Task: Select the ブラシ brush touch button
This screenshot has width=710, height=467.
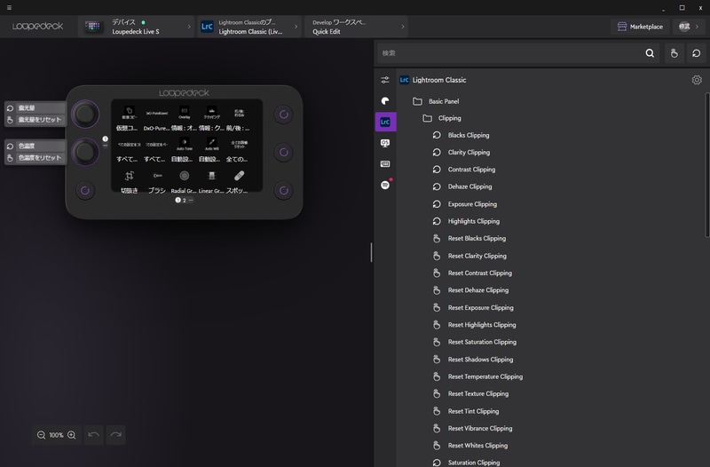Action: coord(157,182)
